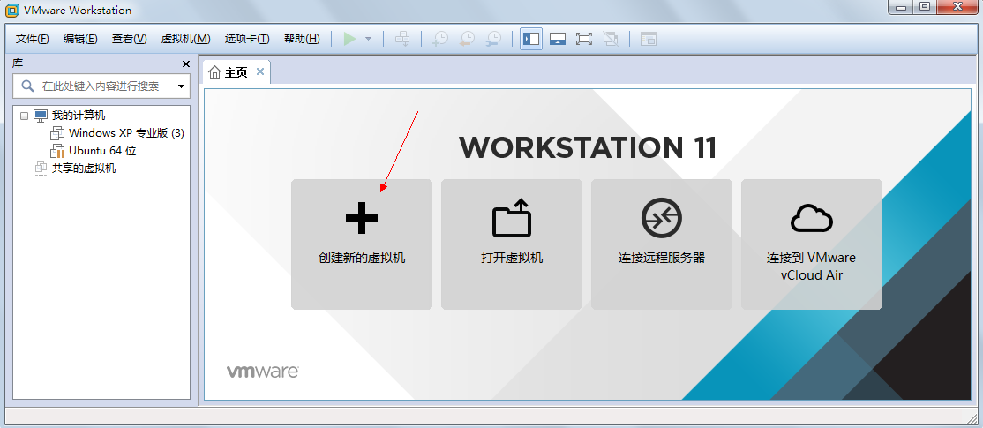Open the 选项卡(T) menu

coord(247,39)
